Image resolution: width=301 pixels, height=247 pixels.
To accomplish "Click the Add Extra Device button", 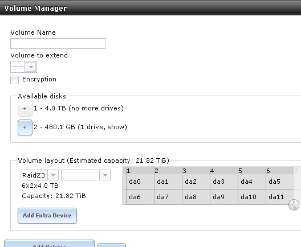I will coord(47,216).
